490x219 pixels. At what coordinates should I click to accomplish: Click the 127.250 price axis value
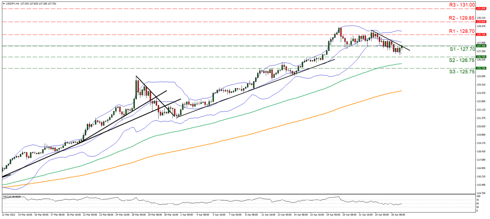click(481, 51)
